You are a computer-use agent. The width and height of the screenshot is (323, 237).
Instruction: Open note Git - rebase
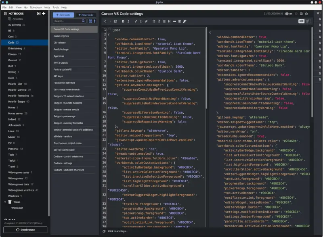[x=74, y=43]
